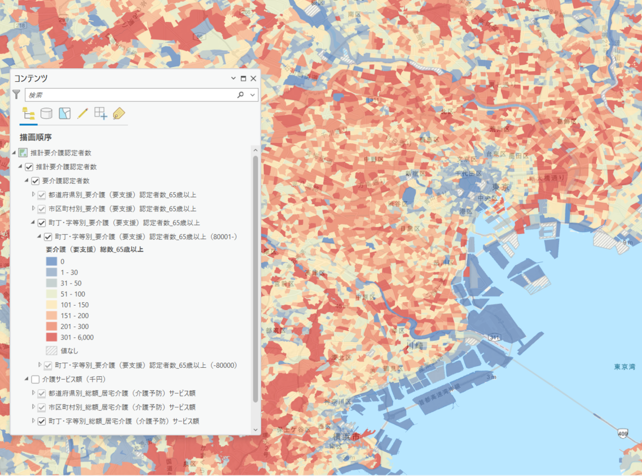Screen dimensions: 642x476
Task: Collapse the 介護サービス額（千円） group
Action: (27, 379)
